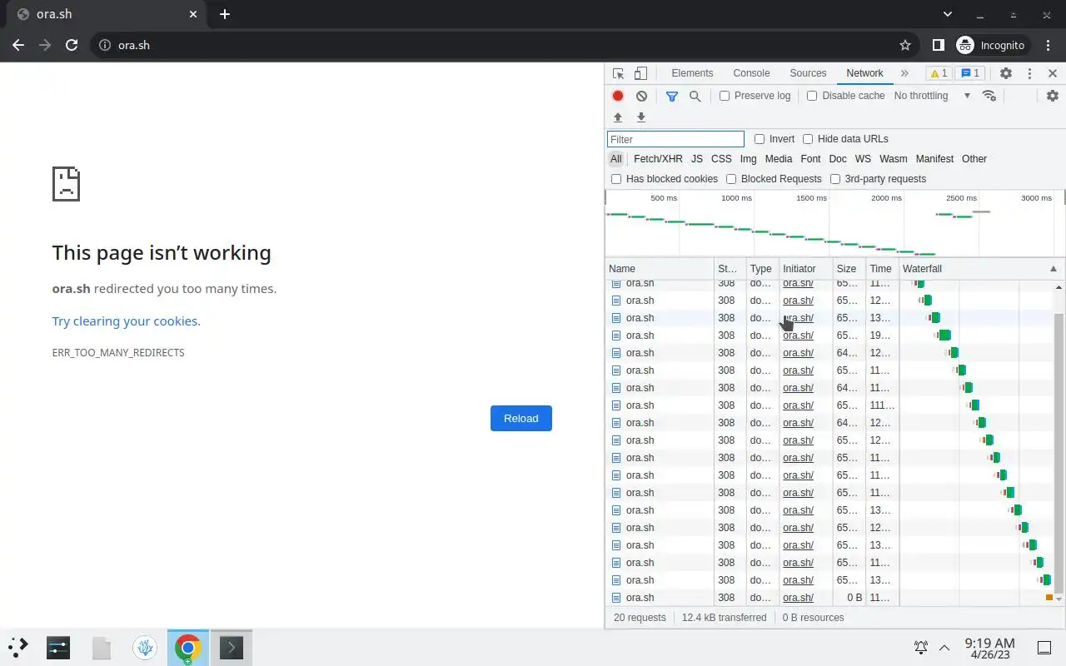This screenshot has width=1066, height=666.
Task: Open the No throttling dropdown
Action: click(932, 96)
